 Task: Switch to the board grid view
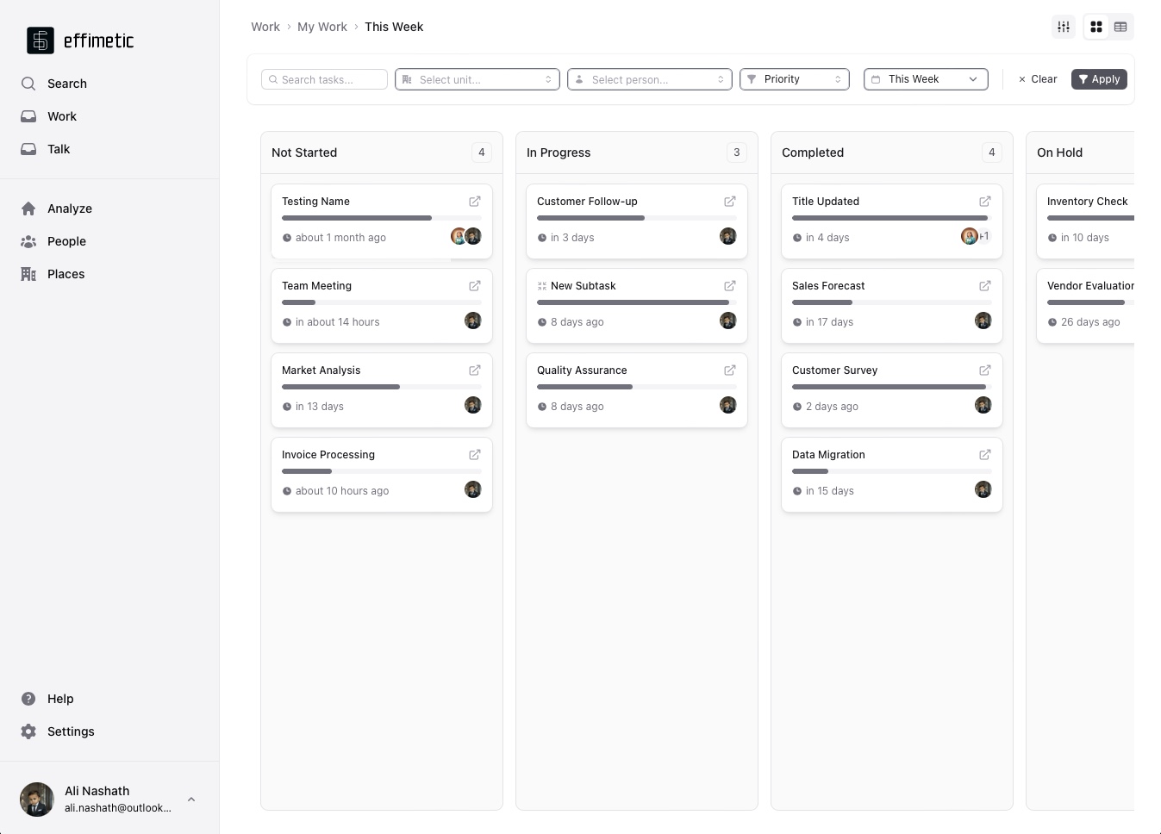point(1096,27)
